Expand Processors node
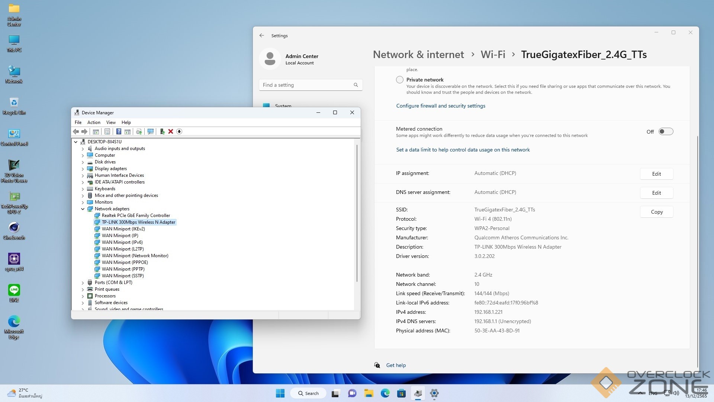 coord(83,296)
